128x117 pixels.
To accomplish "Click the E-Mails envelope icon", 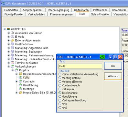I will click(13, 36).
